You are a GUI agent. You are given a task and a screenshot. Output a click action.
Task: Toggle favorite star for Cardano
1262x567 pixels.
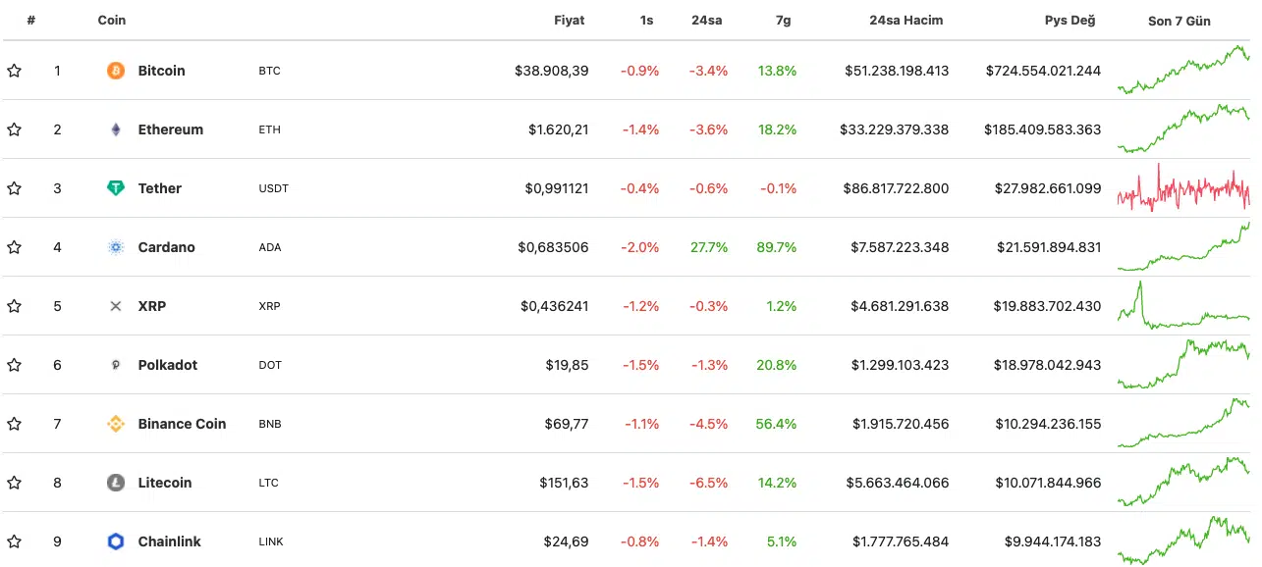14,247
